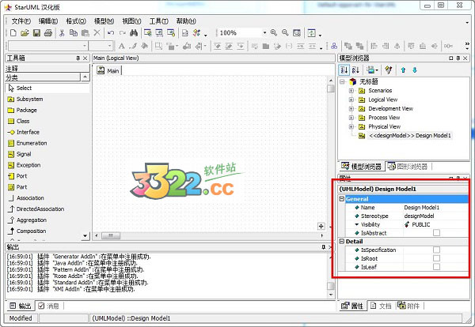
Task: Click the toolbox scroll-down arrow
Action: [x=85, y=235]
